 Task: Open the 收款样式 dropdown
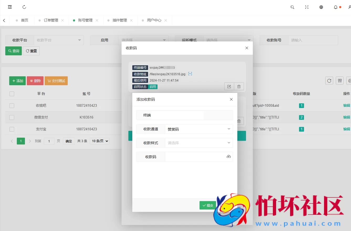pyautogui.click(x=199, y=143)
